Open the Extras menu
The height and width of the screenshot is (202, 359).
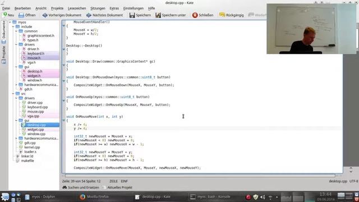point(114,8)
